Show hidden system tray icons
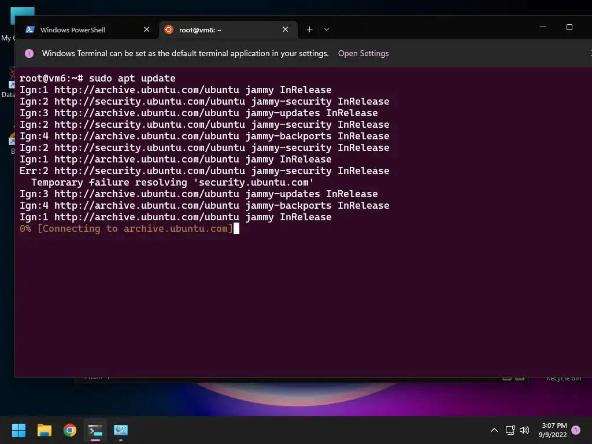 (494, 430)
